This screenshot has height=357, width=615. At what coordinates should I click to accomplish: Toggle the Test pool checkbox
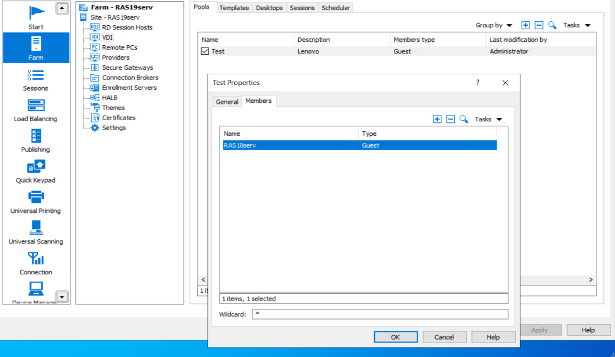[x=205, y=51]
